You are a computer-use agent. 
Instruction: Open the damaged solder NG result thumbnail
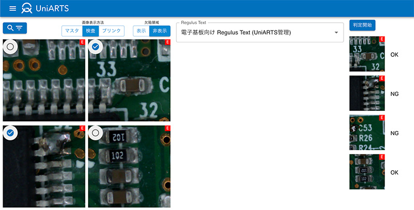tap(367, 93)
